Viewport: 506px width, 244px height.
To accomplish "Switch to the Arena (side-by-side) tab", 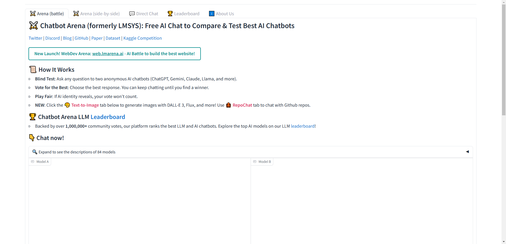I will point(96,13).
